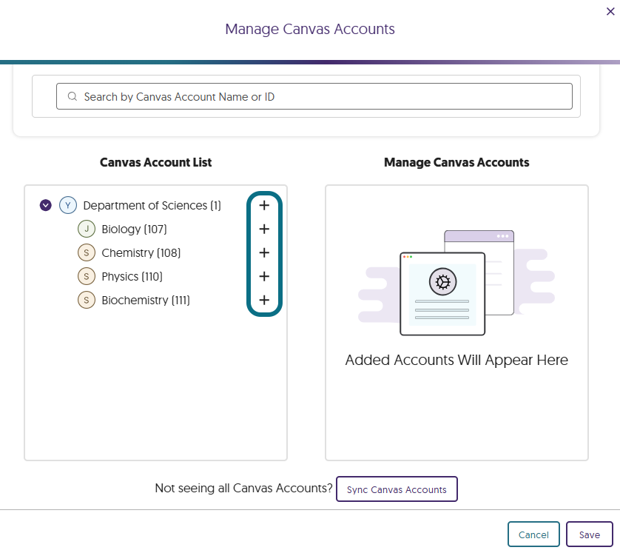Select the Biochemistry (111) entry
Screen dimensions: 620x553
146,301
